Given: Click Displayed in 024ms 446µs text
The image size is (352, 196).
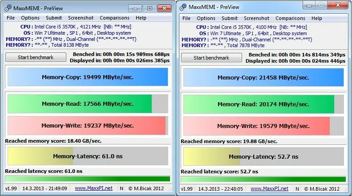Looking at the screenshot, I should (295, 61).
